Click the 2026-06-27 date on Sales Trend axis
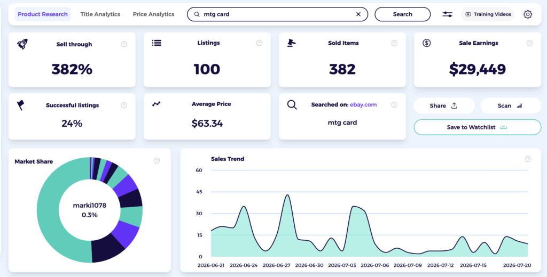 click(x=277, y=265)
